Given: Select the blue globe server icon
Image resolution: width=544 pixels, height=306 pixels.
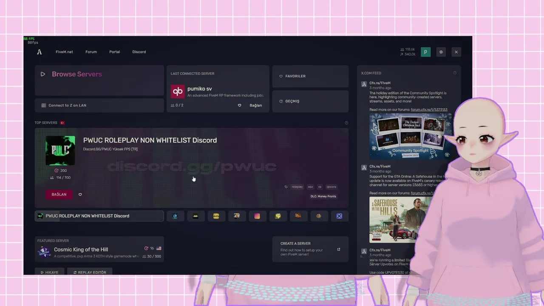Looking at the screenshot, I should coord(175,216).
